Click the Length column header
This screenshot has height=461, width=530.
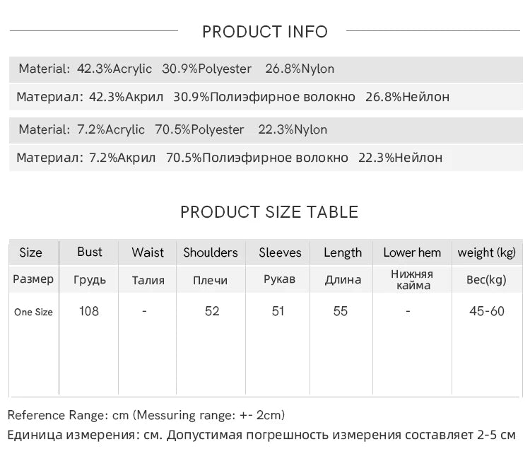pos(343,252)
